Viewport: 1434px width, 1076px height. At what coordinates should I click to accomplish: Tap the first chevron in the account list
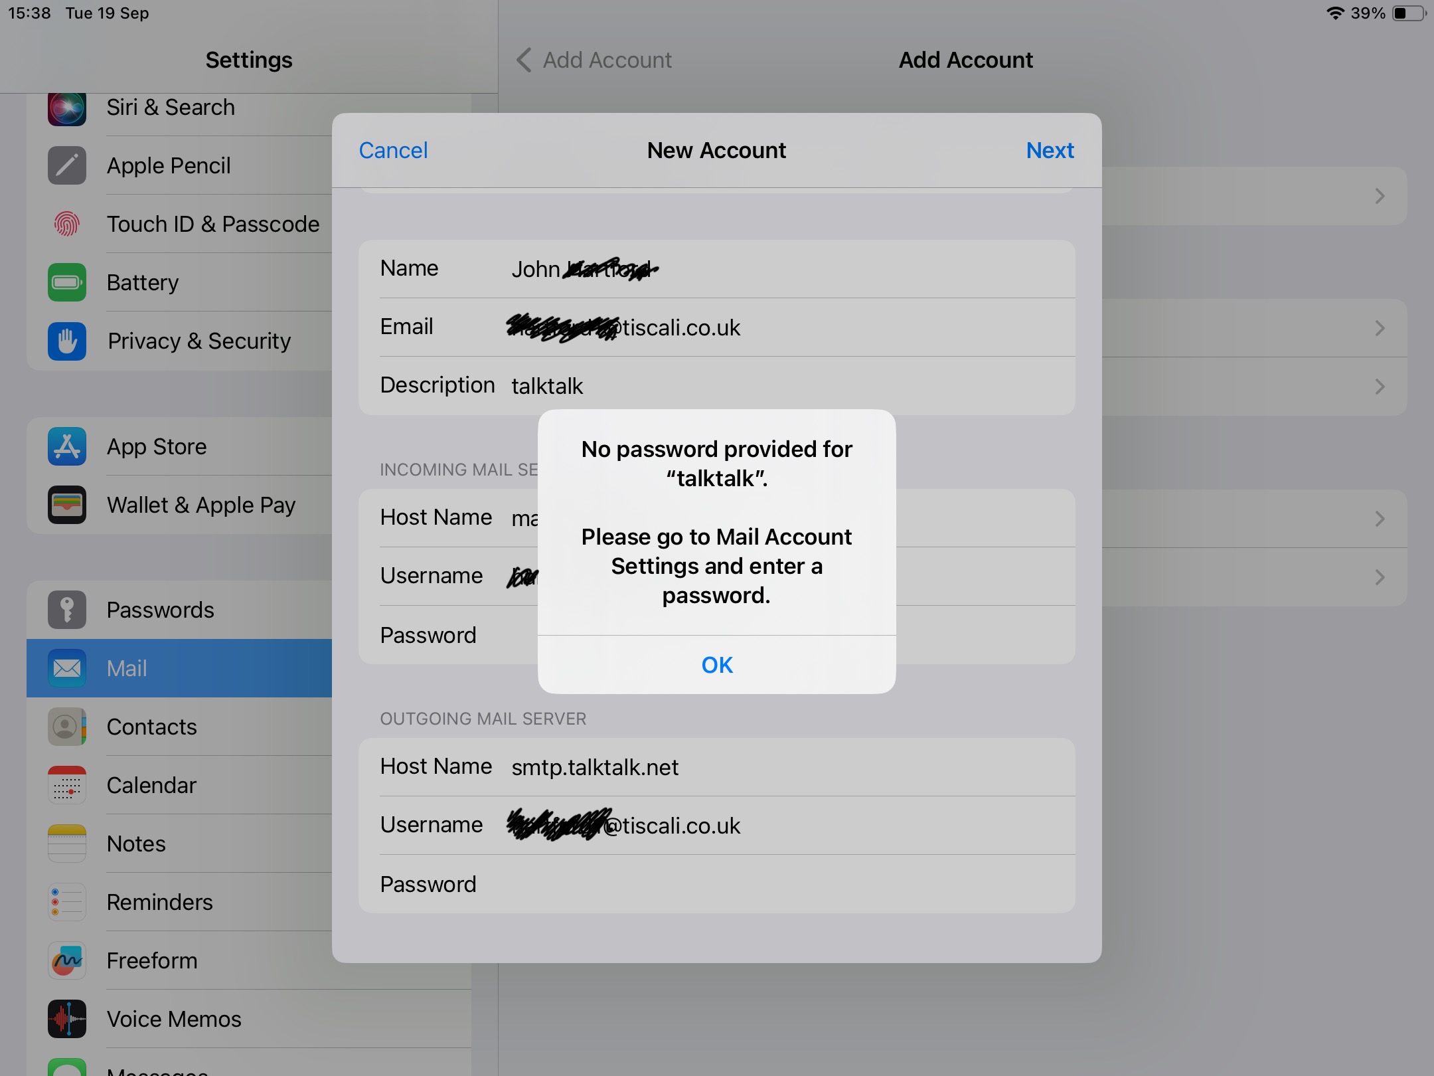(x=1380, y=196)
